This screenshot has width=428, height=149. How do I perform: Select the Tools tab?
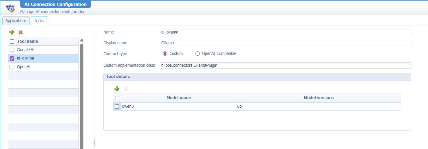coord(39,21)
